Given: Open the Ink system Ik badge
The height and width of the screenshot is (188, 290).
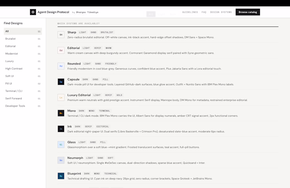Looking at the screenshot, I should tap(61, 129).
